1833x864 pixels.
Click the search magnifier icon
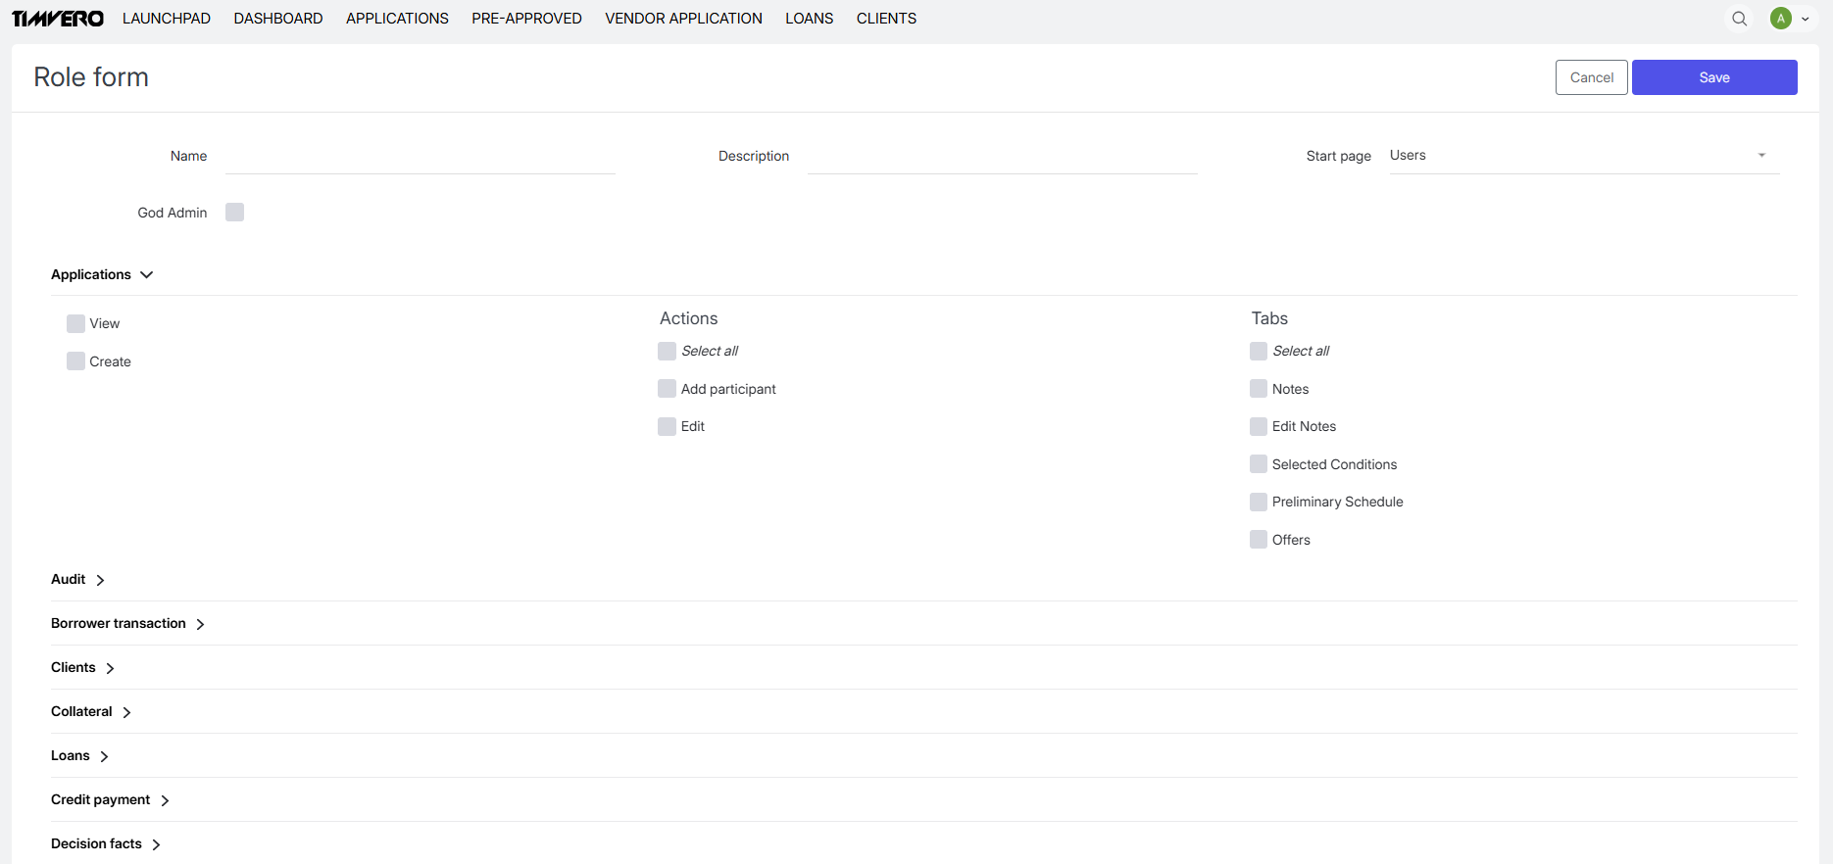coord(1739,19)
